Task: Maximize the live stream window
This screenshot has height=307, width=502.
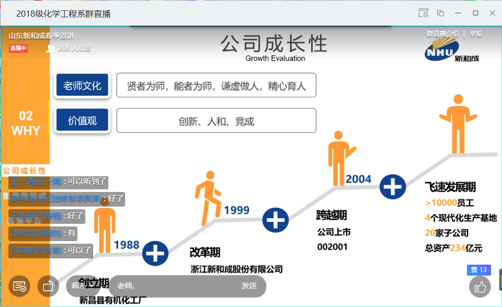Action: click(x=475, y=13)
